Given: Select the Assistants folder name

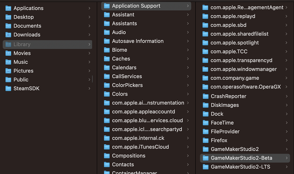Looking at the screenshot, I should pos(125,23).
